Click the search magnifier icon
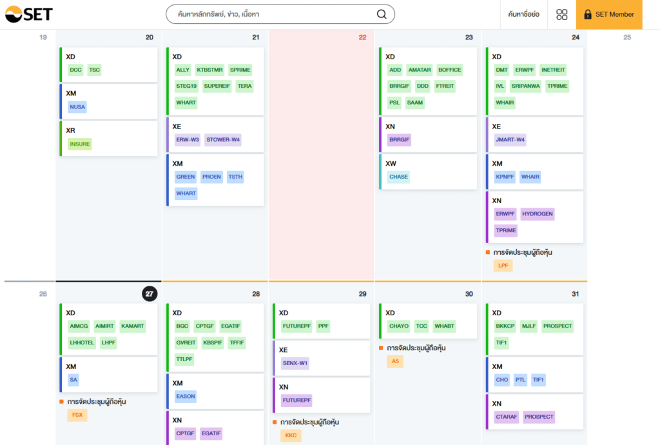Viewport: 660px width, 445px height. pyautogui.click(x=382, y=14)
